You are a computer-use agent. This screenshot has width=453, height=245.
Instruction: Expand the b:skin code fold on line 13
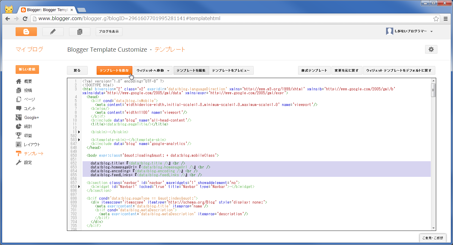coord(79,132)
